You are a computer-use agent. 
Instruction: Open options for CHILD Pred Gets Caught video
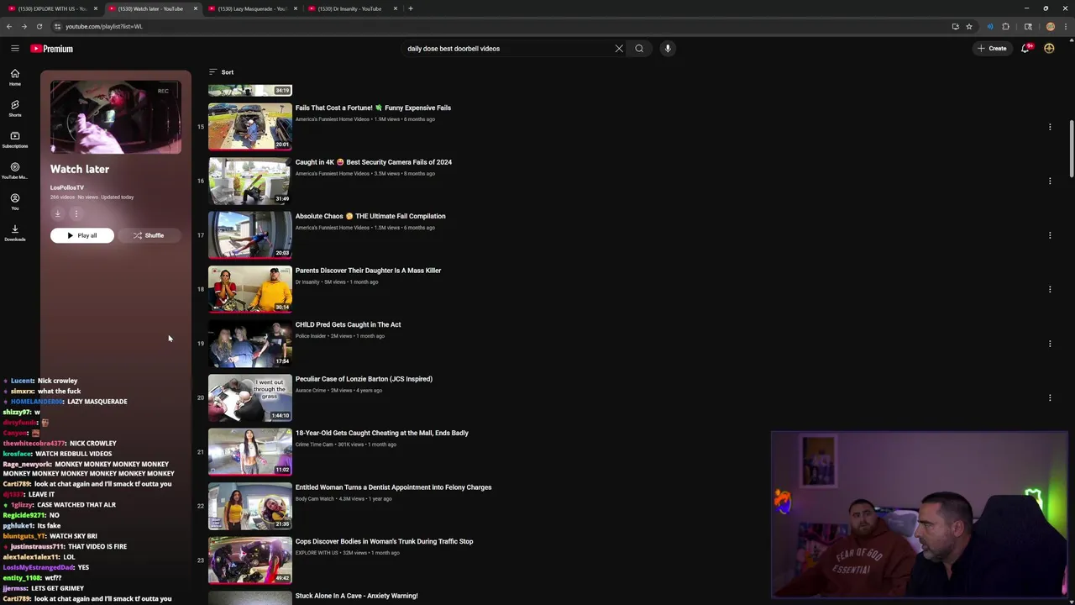tap(1050, 344)
